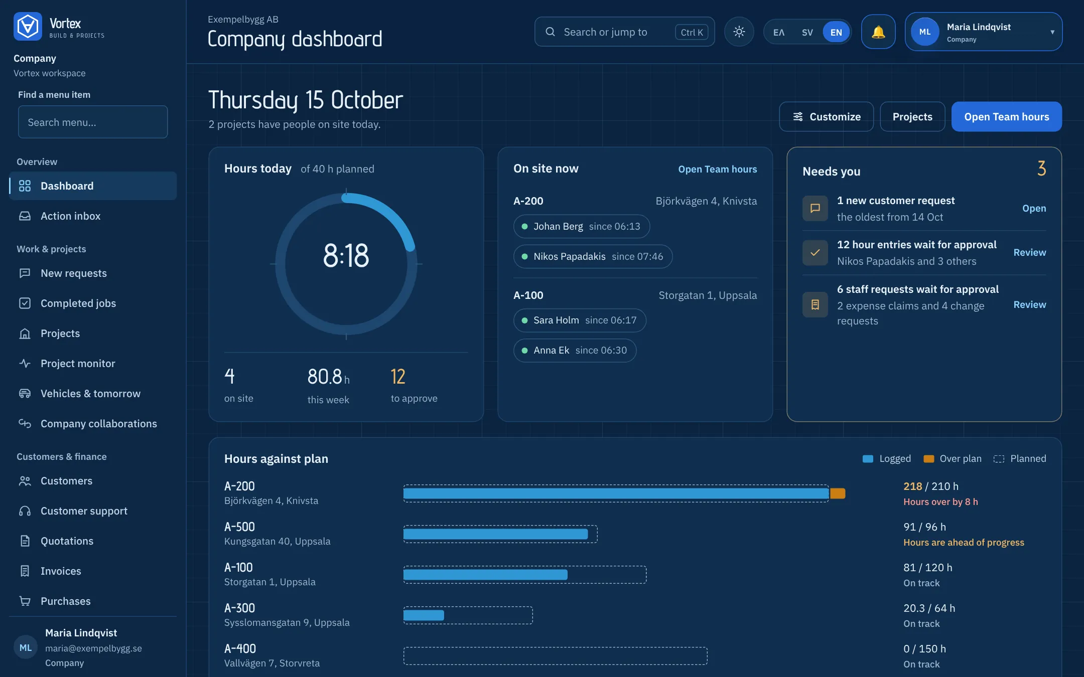Click the 8:18 hours today ring
The height and width of the screenshot is (677, 1084).
[x=346, y=264]
